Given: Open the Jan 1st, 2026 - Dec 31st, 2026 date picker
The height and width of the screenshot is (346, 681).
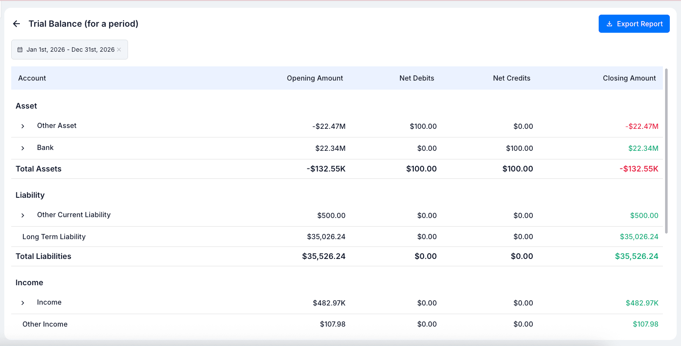Looking at the screenshot, I should (x=69, y=50).
